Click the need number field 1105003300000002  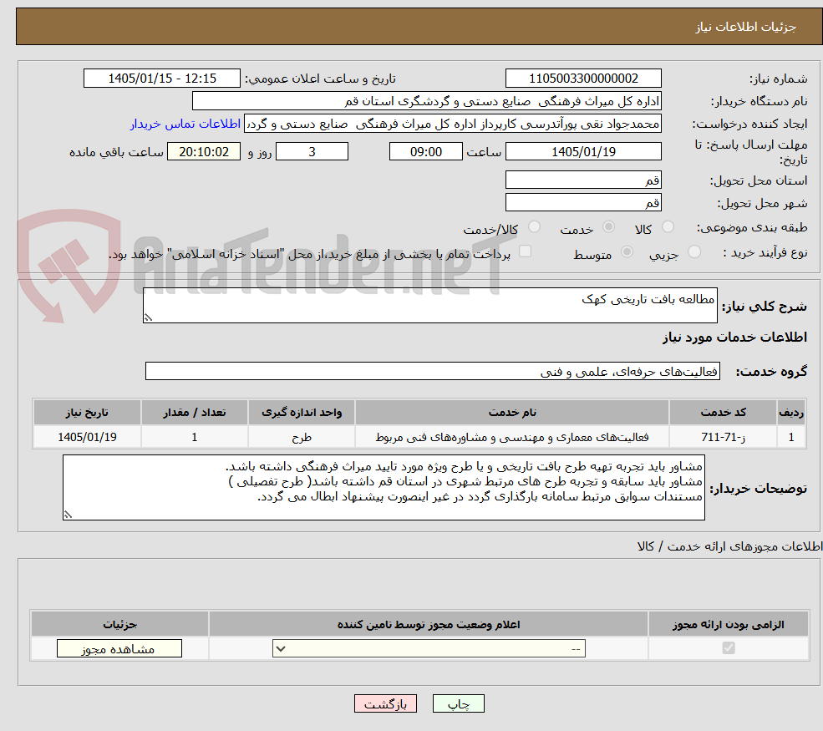click(x=583, y=79)
